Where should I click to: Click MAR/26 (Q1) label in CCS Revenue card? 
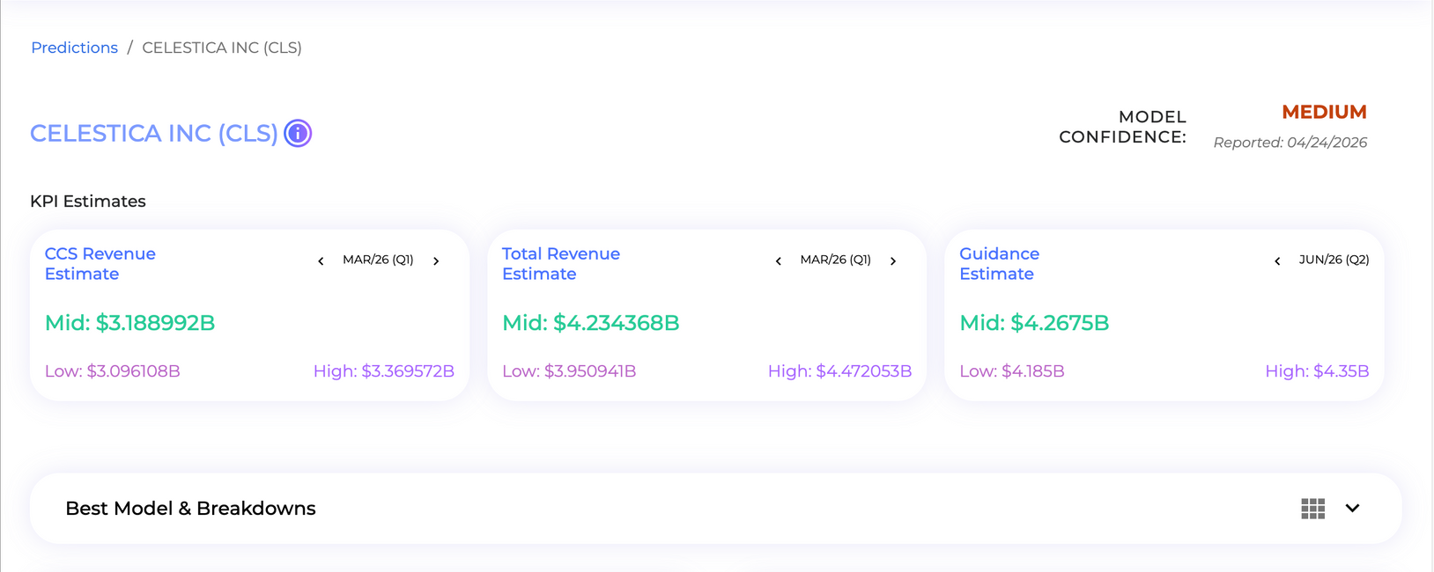tap(378, 260)
